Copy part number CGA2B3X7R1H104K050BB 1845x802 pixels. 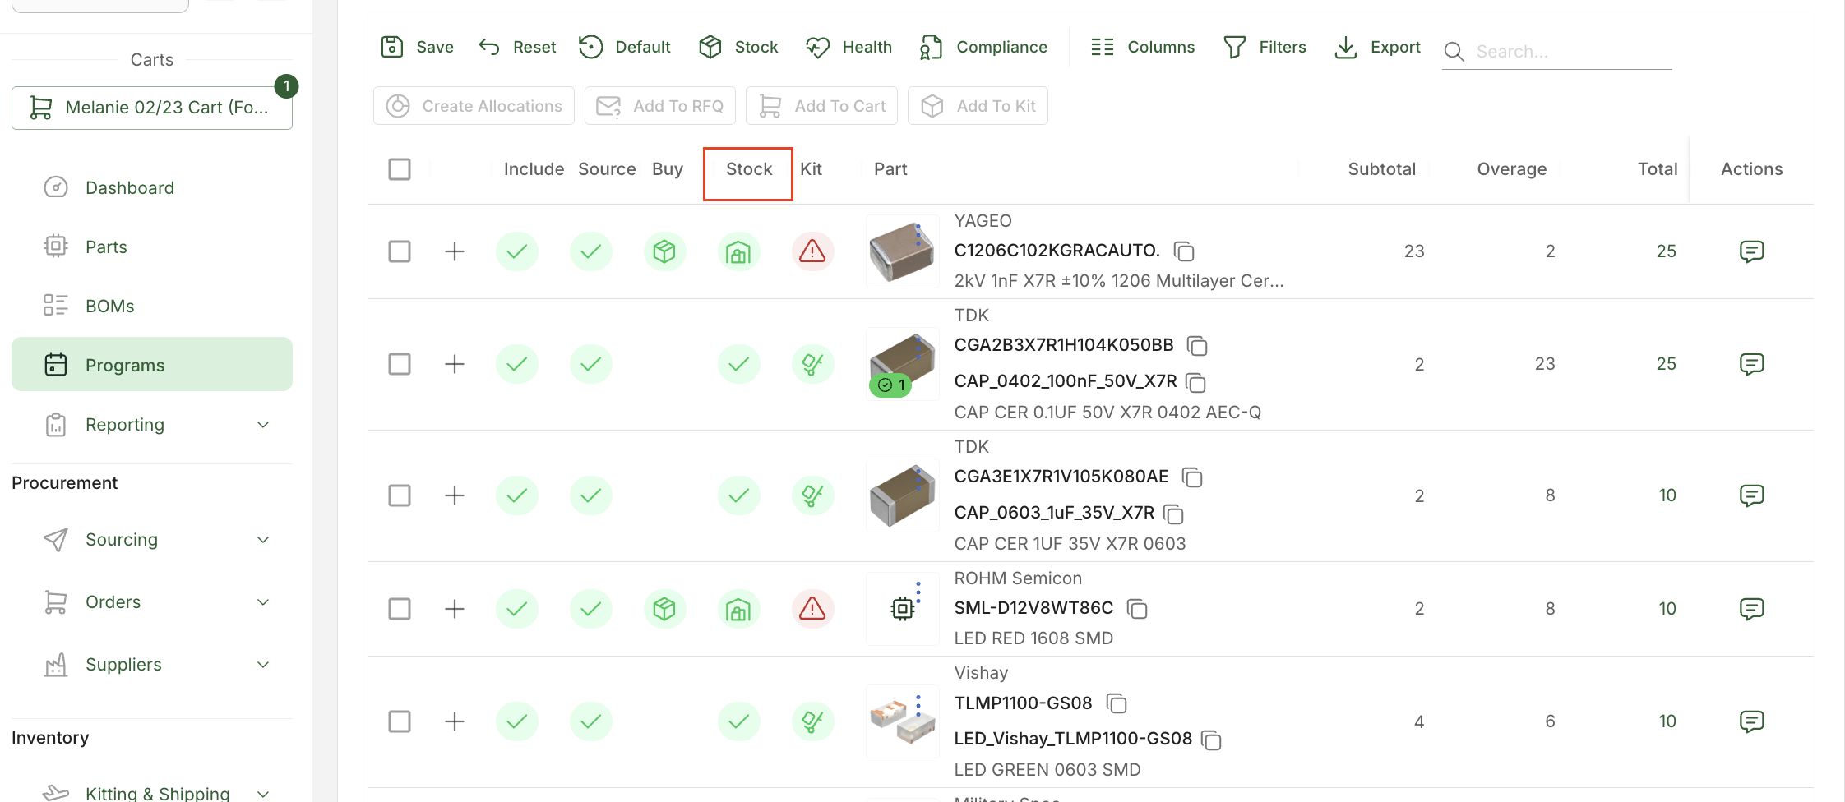[x=1197, y=346]
